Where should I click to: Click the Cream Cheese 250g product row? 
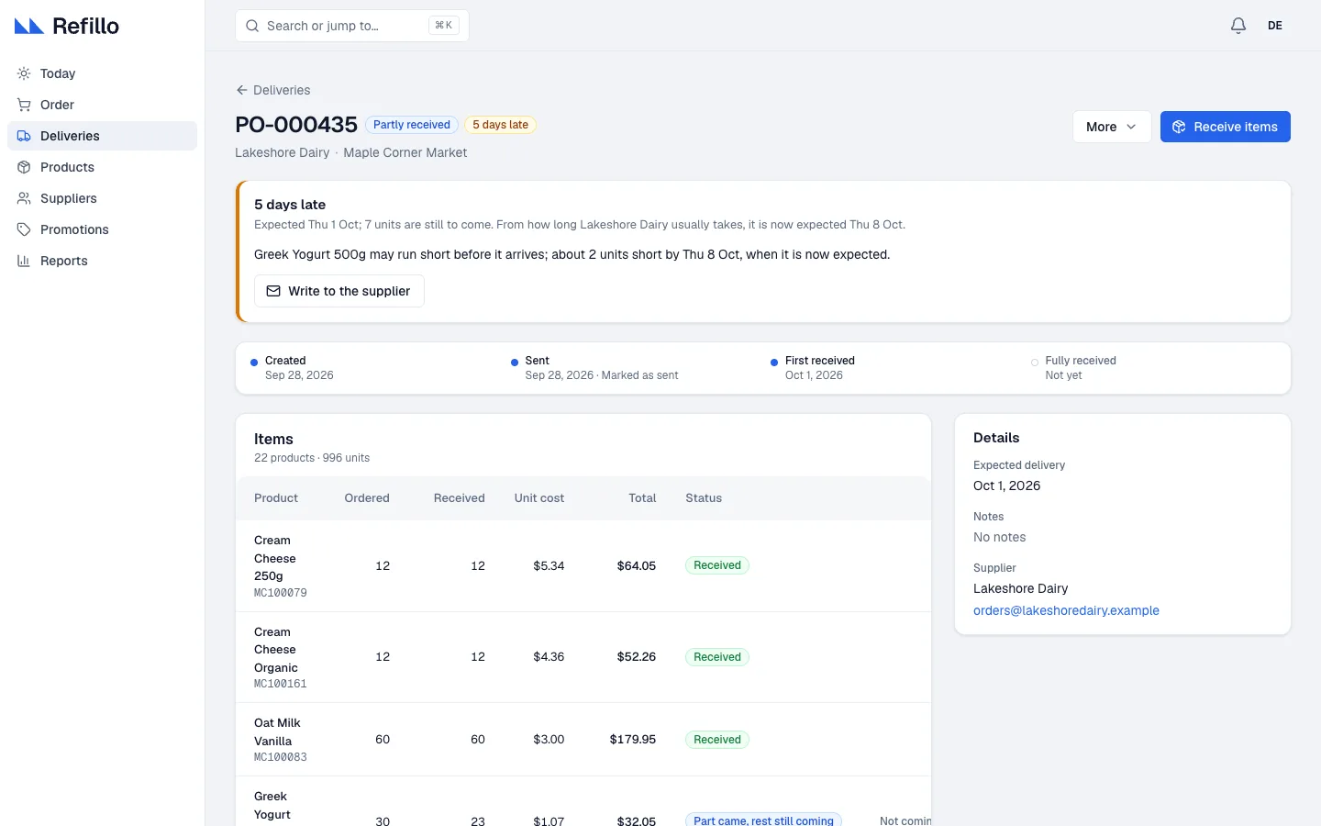pyautogui.click(x=583, y=565)
